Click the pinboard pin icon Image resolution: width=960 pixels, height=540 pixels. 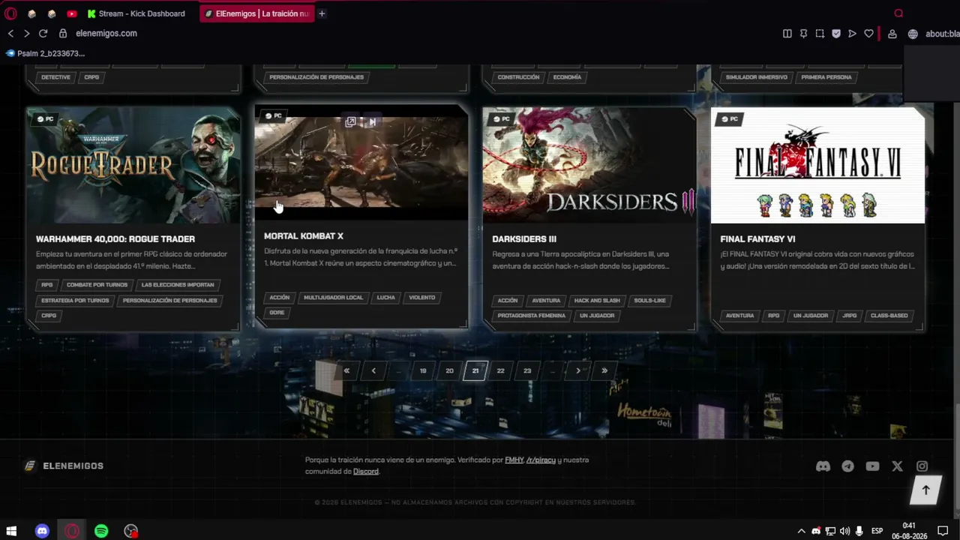(x=803, y=34)
